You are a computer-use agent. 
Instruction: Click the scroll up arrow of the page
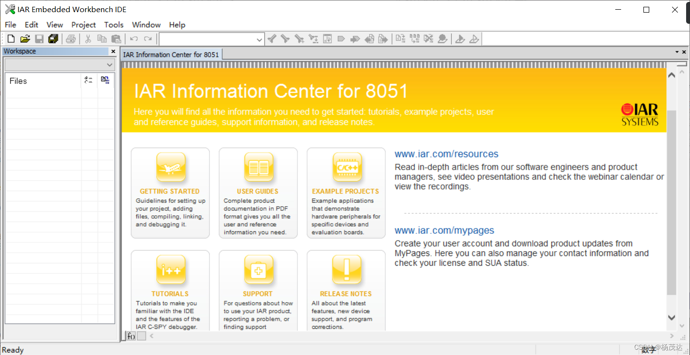coord(672,75)
